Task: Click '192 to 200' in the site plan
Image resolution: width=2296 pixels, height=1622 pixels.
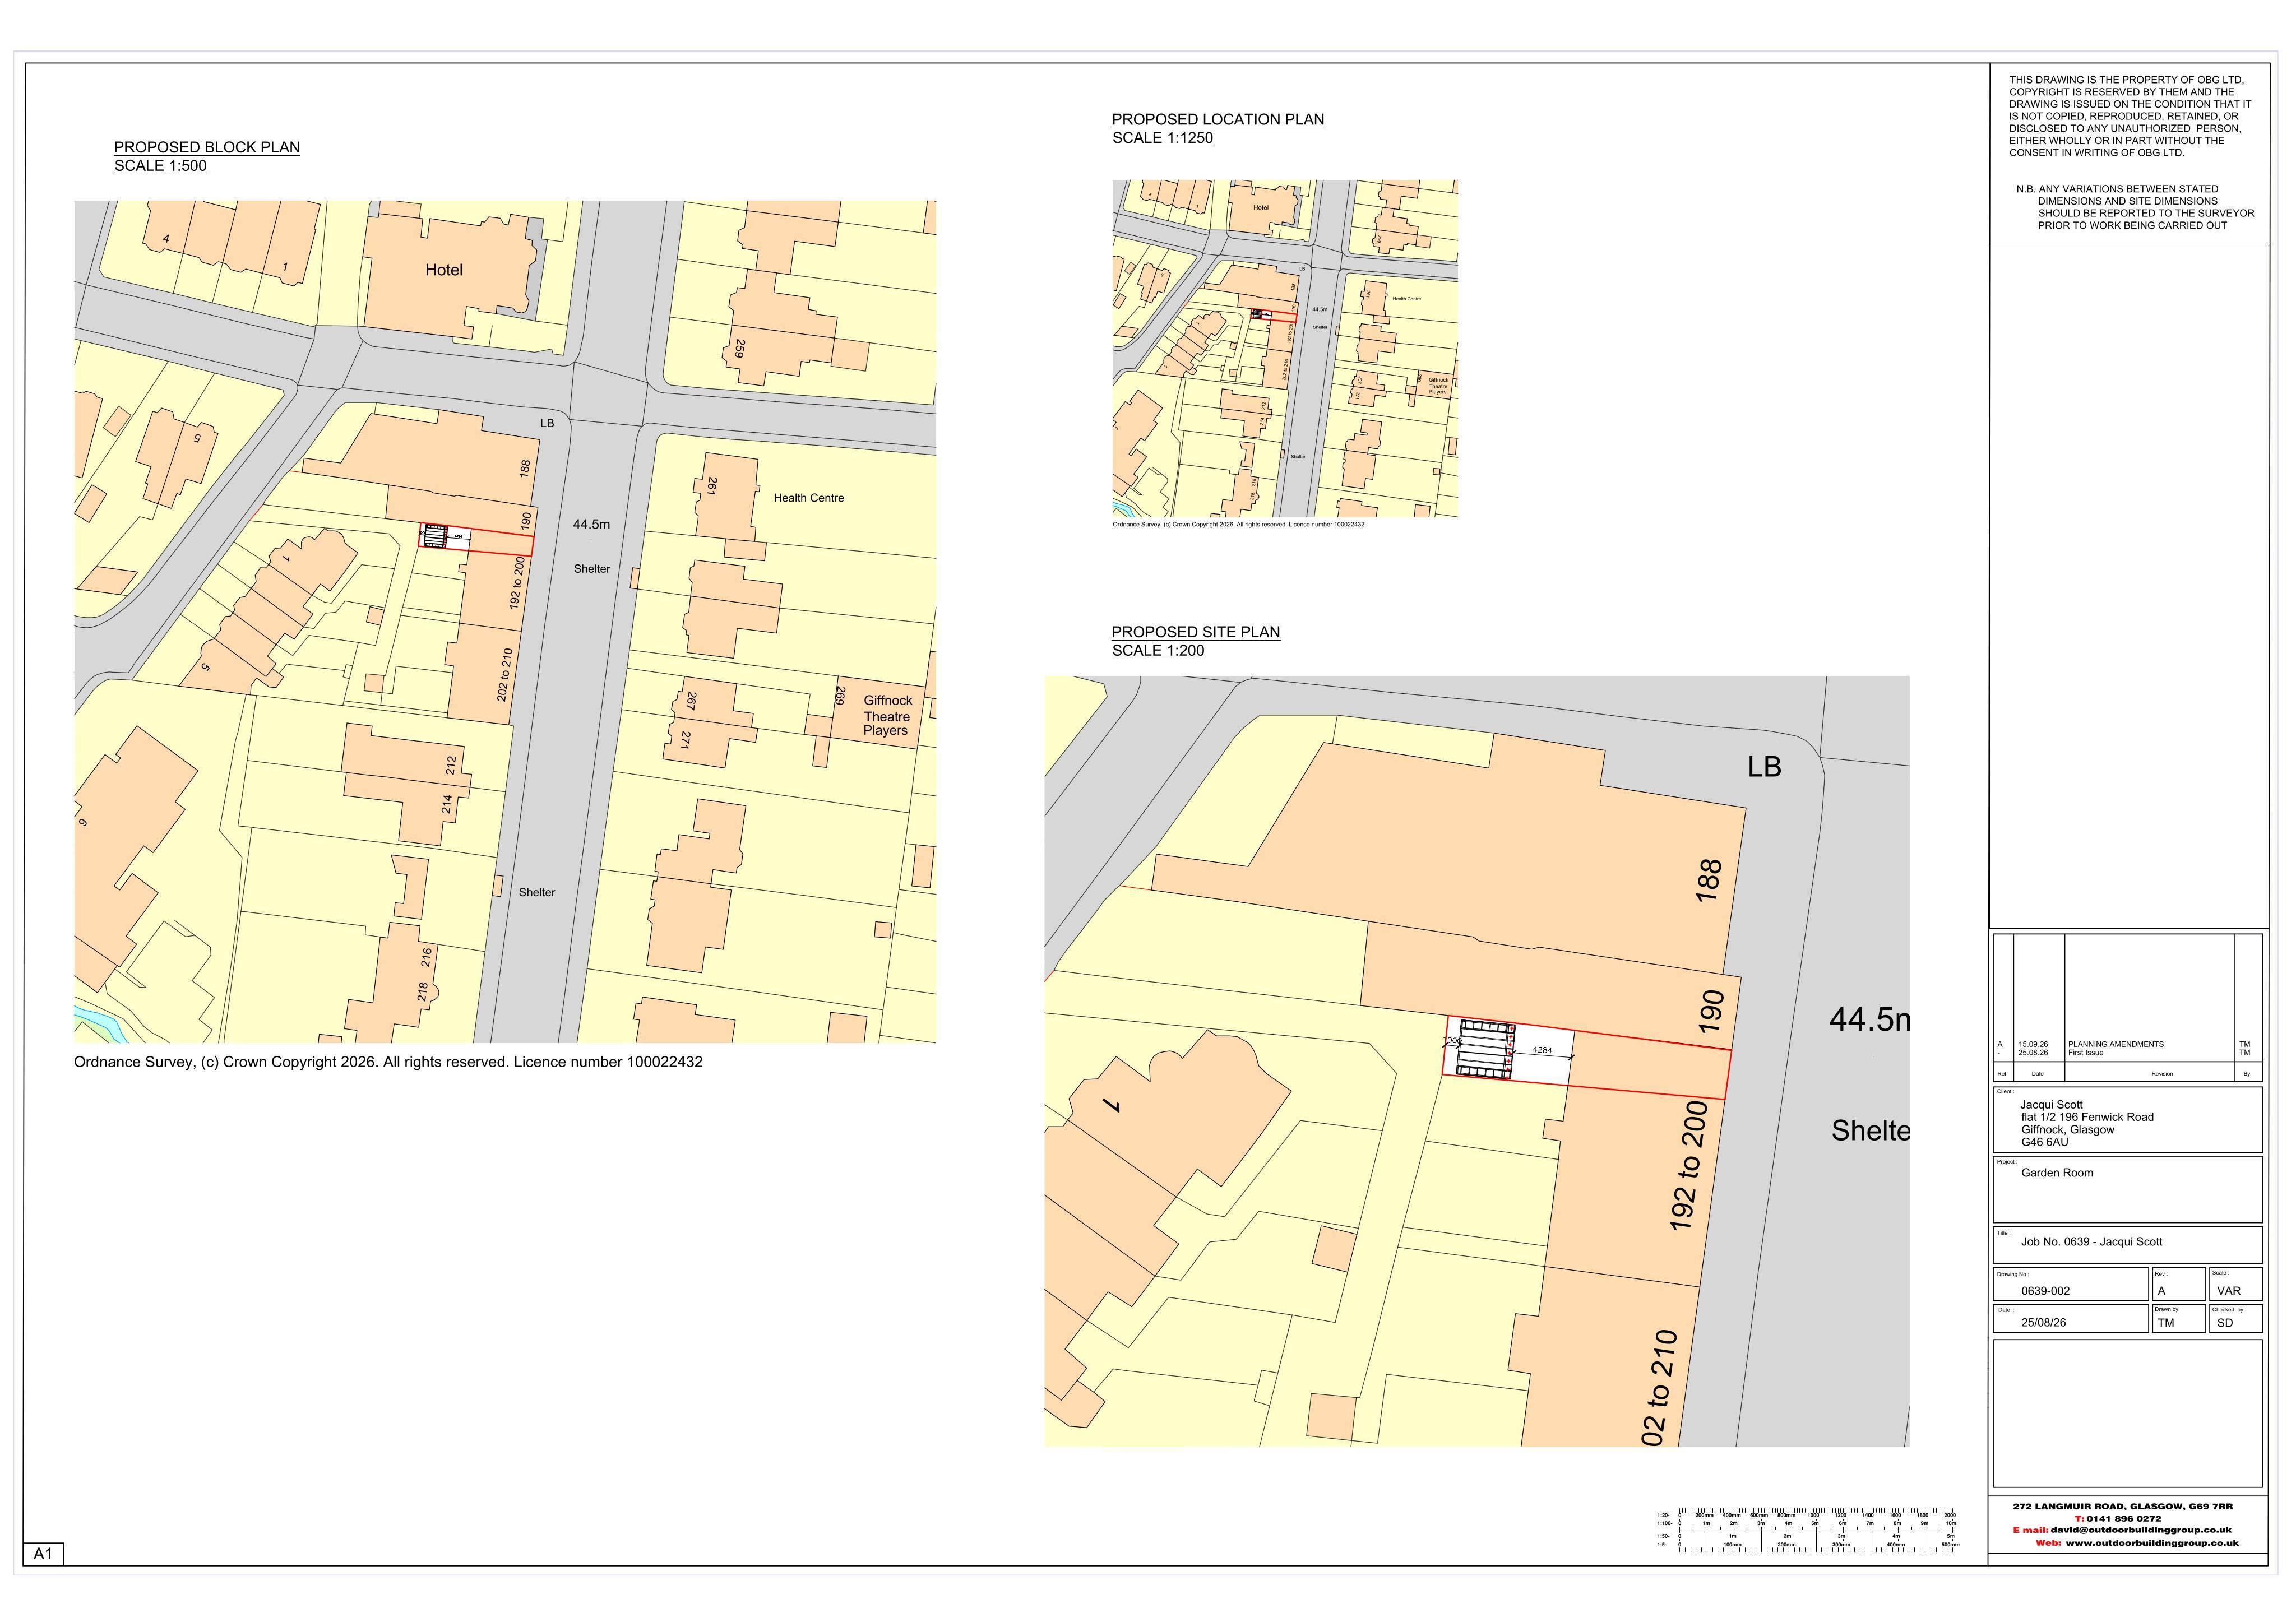Action: (1688, 1166)
